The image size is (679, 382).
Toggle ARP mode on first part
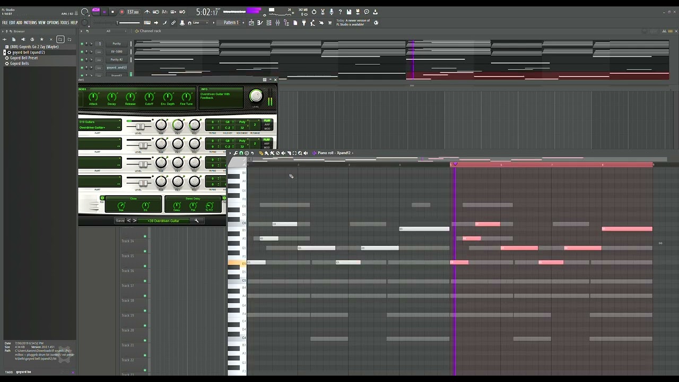267,125
